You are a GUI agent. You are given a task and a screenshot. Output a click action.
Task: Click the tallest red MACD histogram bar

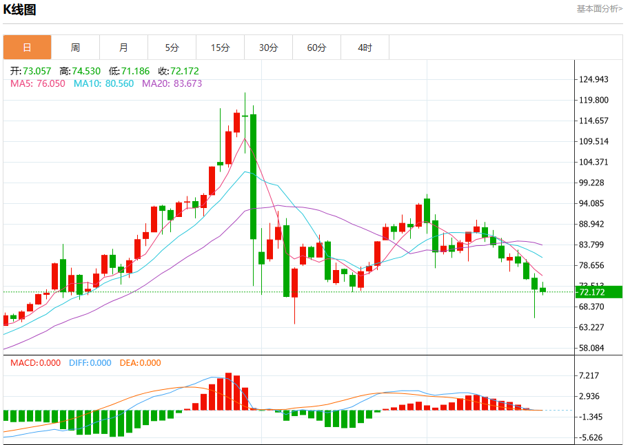[229, 391]
